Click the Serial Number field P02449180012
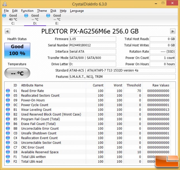 click(92, 45)
